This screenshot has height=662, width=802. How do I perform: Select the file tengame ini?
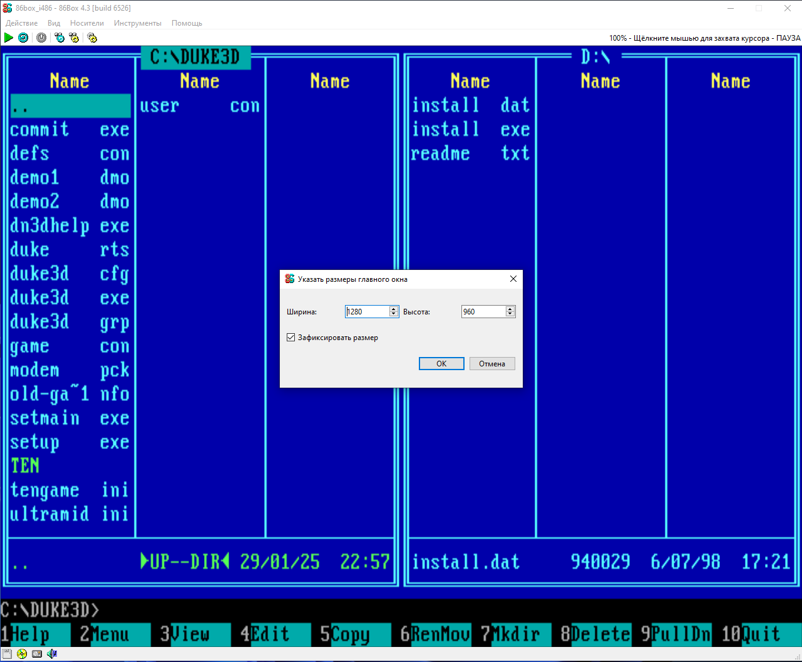click(70, 490)
